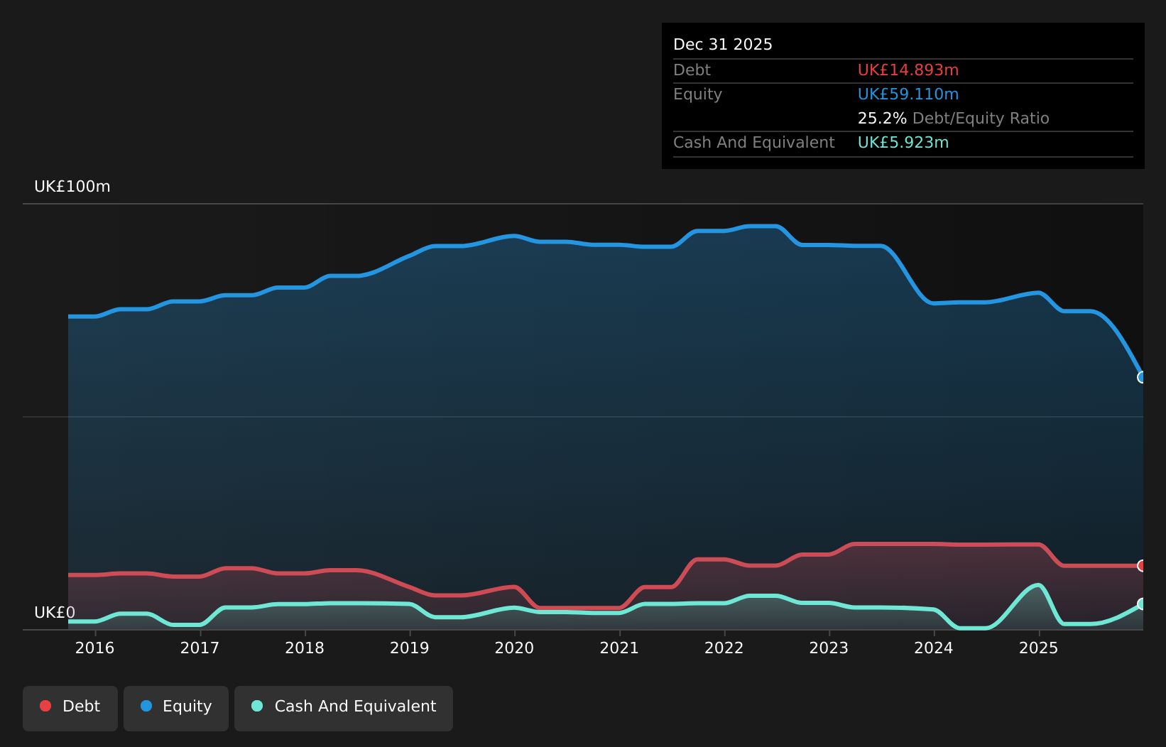The width and height of the screenshot is (1166, 747).
Task: Click the UK£5.923m cash value
Action: 903,143
